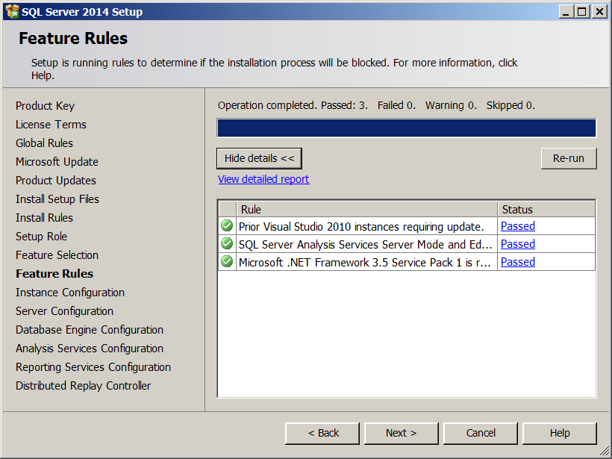Maximize the SQL Server Setup window

582,11
